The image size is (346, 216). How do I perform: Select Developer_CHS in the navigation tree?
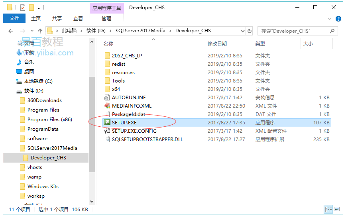pyautogui.click(x=48, y=158)
